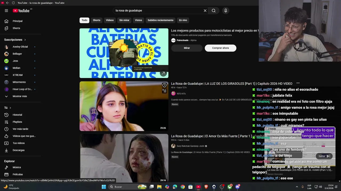
Task: Add Girasoles video to watch later
Action: 164,85
